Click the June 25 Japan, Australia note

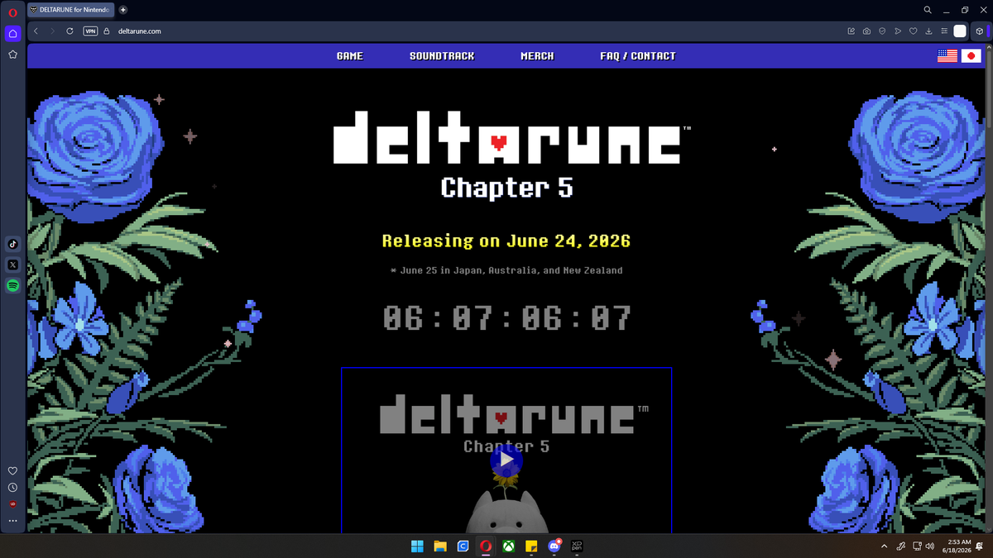click(506, 270)
